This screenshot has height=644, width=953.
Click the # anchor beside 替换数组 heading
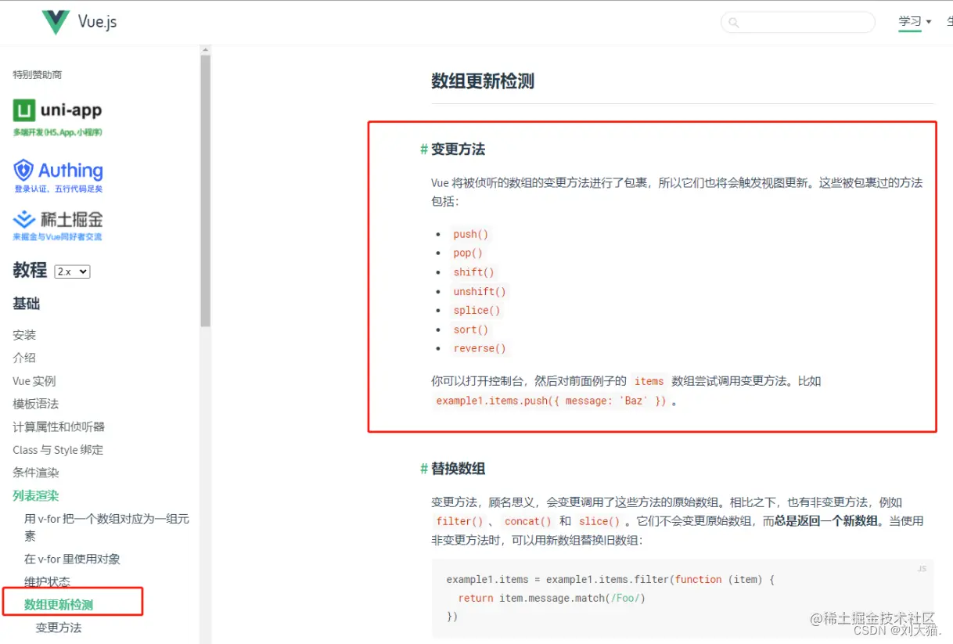pyautogui.click(x=423, y=467)
